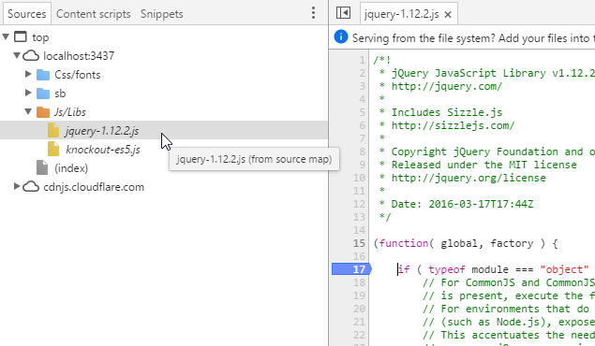This screenshot has width=595, height=346.
Task: Select the localhost:3437 label
Action: [79, 56]
